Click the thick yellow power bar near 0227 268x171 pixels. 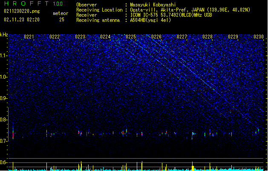[x=193, y=168]
